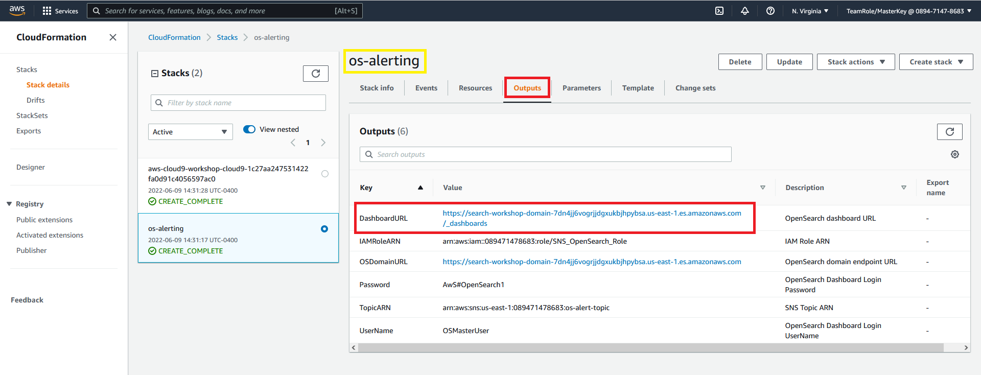981x375 pixels.
Task: Open Activated extensions in sidebar
Action: [50, 235]
